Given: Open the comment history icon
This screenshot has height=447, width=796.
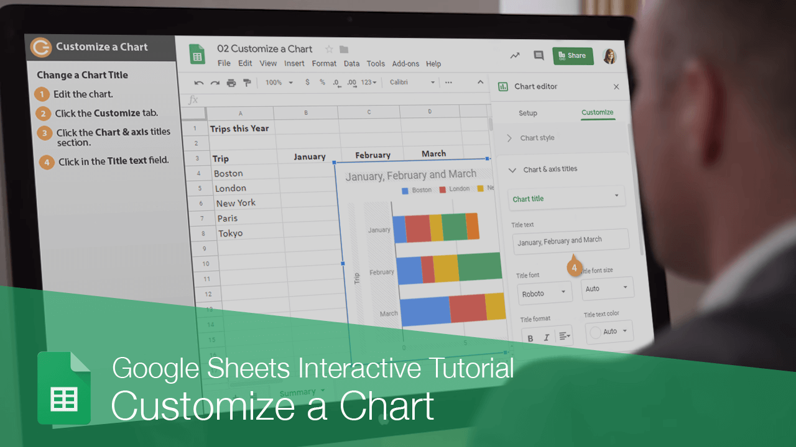Looking at the screenshot, I should 539,56.
